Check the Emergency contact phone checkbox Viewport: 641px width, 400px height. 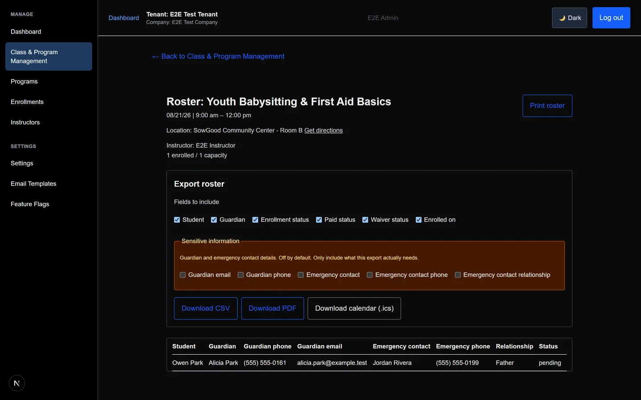370,275
